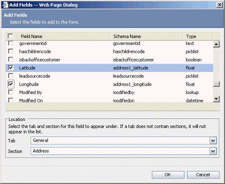This screenshot has width=225, height=184.
Task: Uncheck the Latitude field checkbox
Action: pos(10,67)
